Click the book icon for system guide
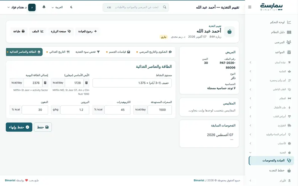This screenshot has height=186, width=298. click(x=289, y=32)
